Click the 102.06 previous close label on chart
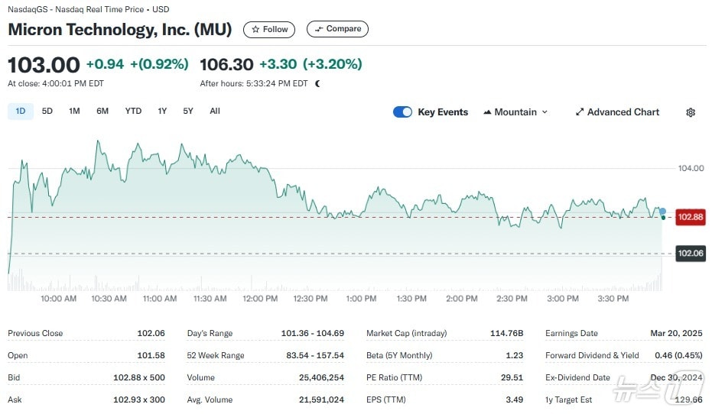The width and height of the screenshot is (712, 414). [690, 254]
